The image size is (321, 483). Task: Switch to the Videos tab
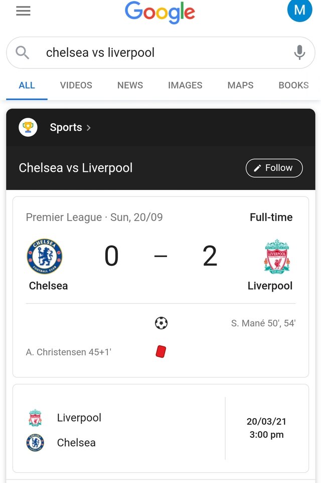[76, 85]
